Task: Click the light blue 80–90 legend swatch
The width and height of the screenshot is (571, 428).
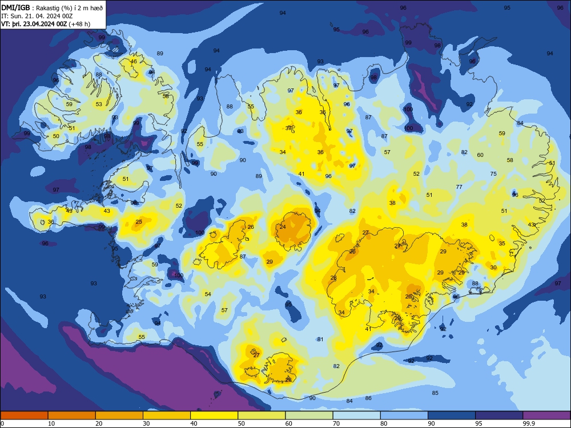Action: pos(404,415)
